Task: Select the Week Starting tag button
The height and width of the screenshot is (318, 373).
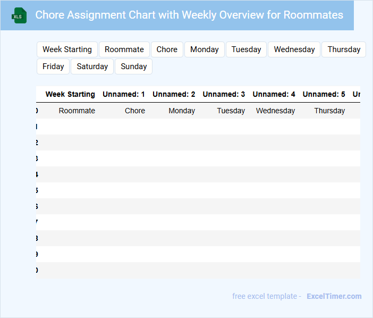Action: point(67,49)
